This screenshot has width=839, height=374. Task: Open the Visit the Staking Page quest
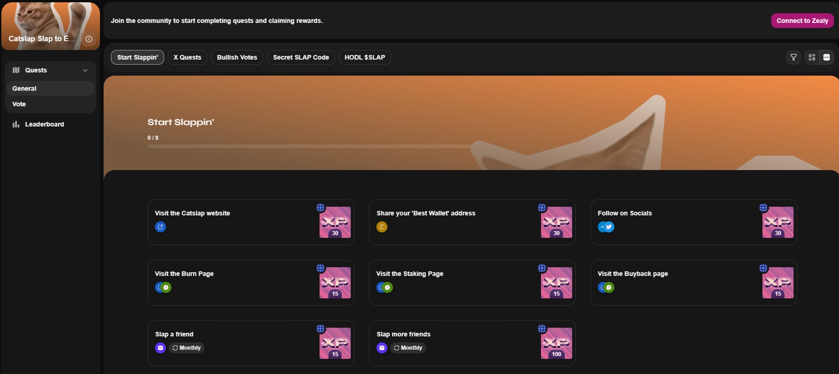[x=472, y=283]
